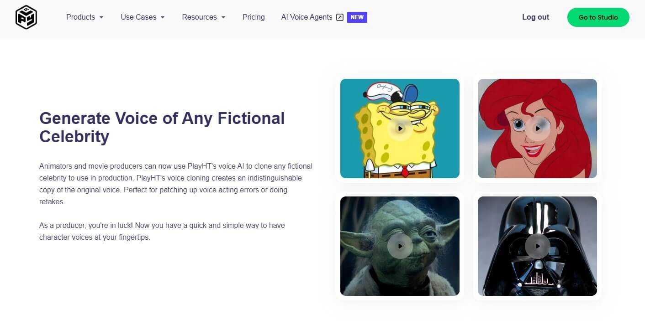Play the Ariel voice sample
This screenshot has height=325, width=645.
pyautogui.click(x=538, y=129)
